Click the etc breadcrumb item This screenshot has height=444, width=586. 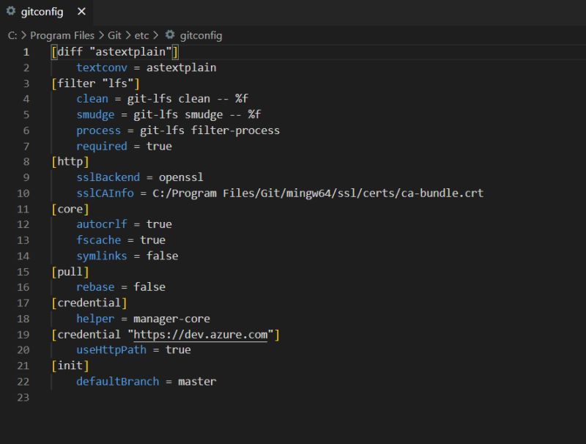(143, 35)
